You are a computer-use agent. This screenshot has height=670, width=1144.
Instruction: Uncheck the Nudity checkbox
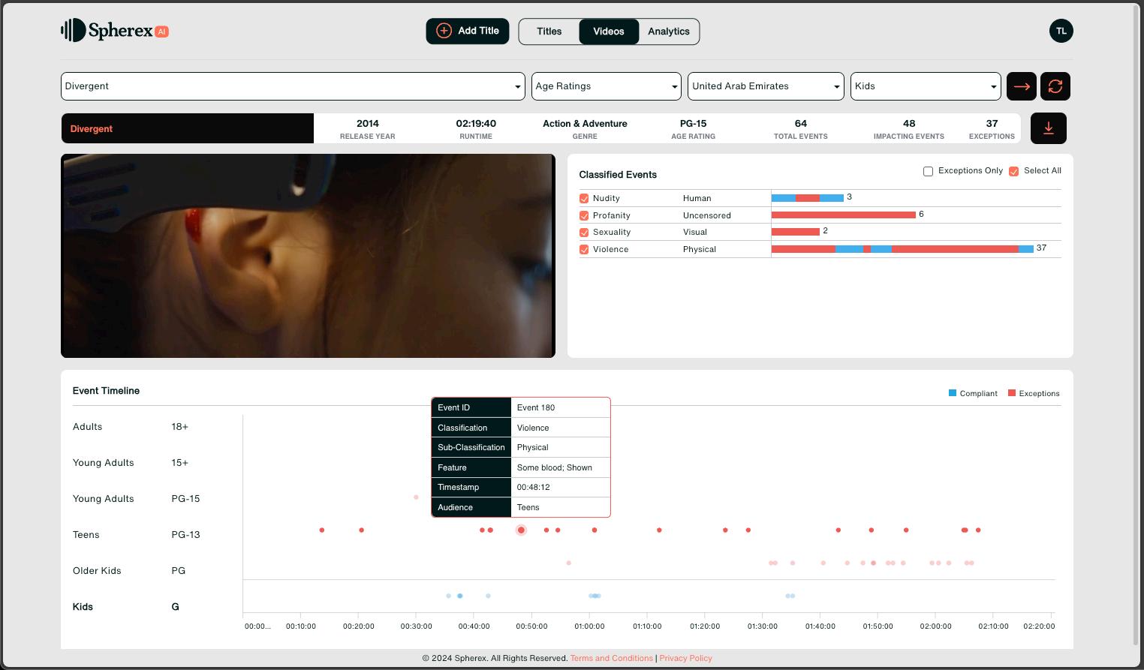pyautogui.click(x=584, y=199)
